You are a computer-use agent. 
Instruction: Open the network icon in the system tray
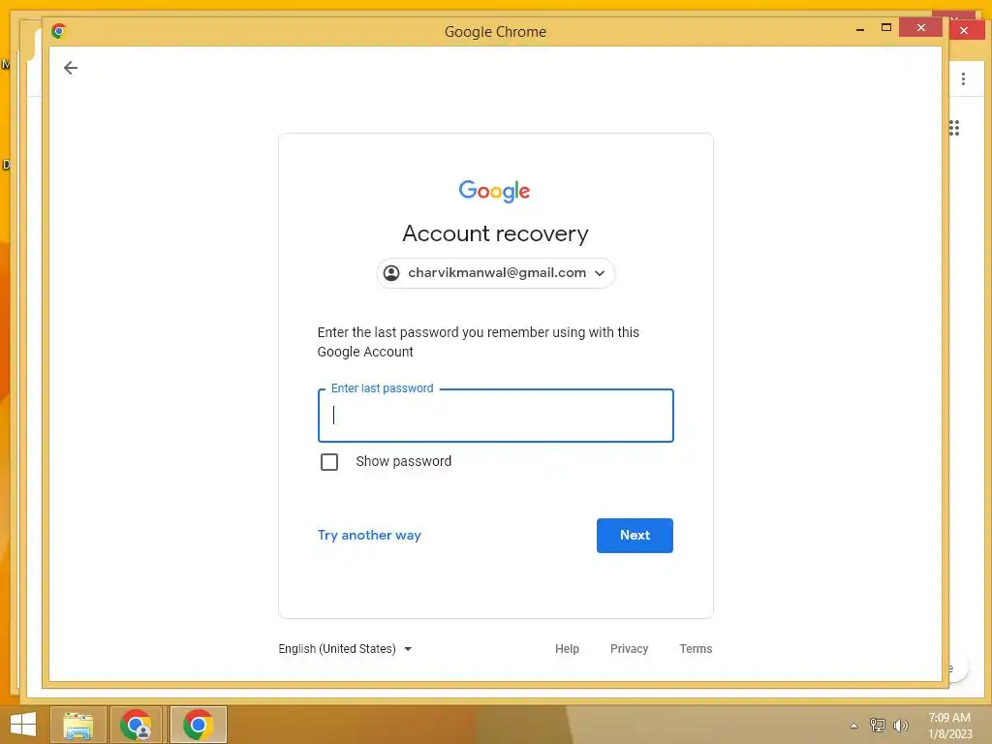(877, 725)
